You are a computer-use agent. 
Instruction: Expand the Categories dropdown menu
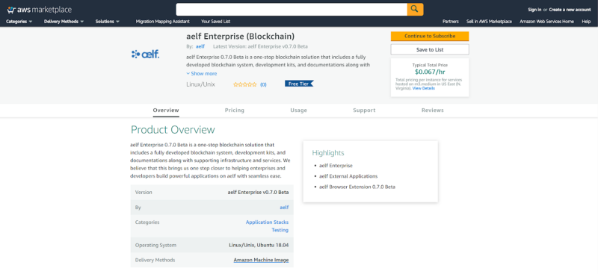click(19, 22)
